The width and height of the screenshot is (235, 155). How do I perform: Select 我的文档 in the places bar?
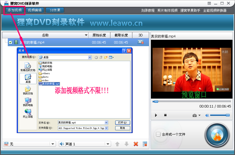(28, 90)
